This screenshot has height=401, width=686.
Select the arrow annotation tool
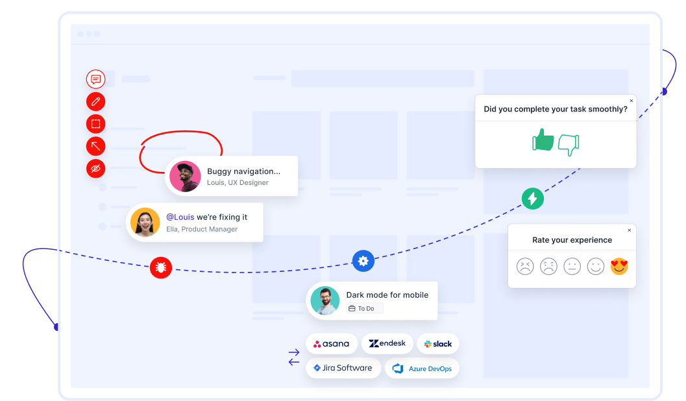(x=95, y=146)
